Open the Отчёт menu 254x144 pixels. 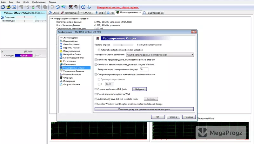(x=26, y=2)
